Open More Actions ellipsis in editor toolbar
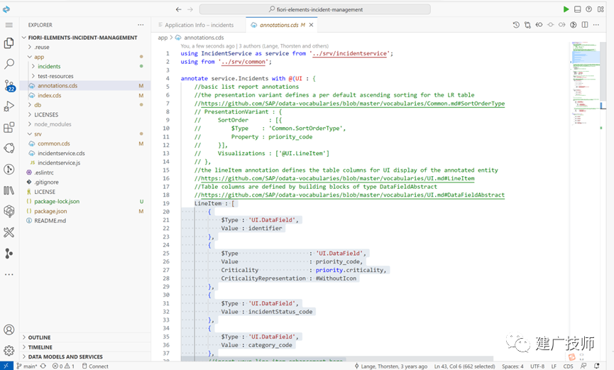The width and height of the screenshot is (614, 370). [x=596, y=25]
